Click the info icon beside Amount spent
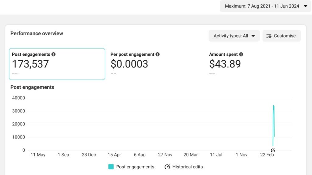312x175 pixels. click(241, 54)
